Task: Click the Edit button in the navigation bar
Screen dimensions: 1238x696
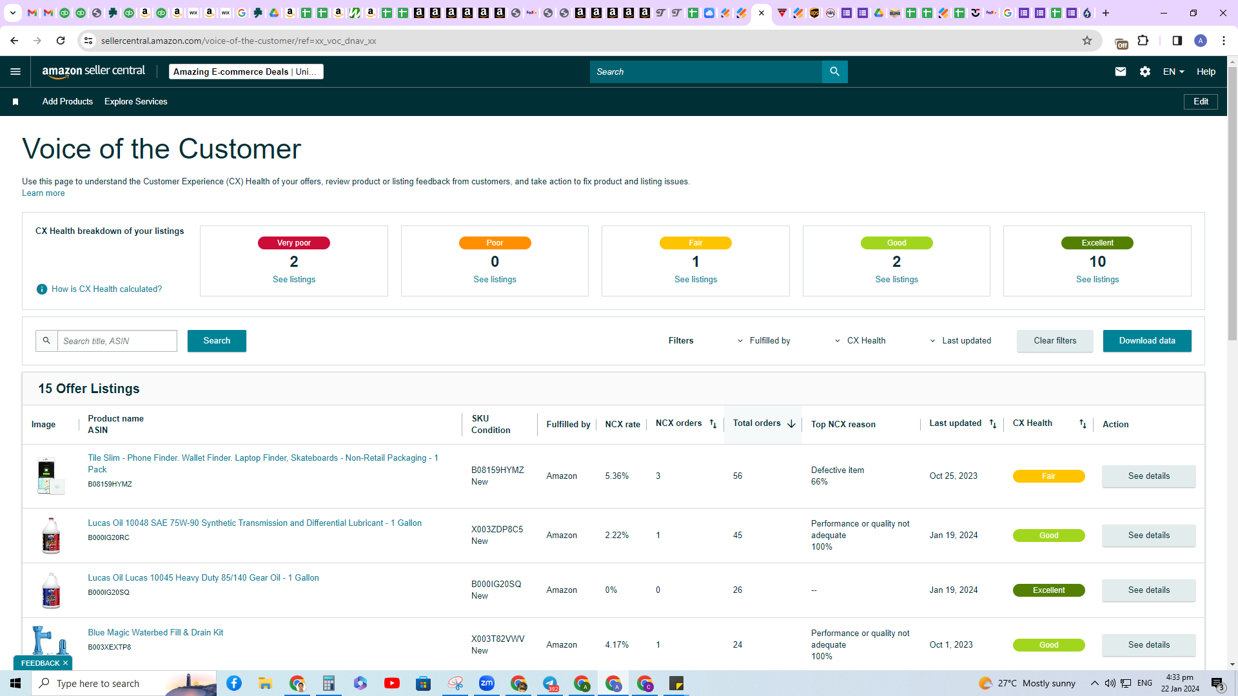Action: 1201,102
